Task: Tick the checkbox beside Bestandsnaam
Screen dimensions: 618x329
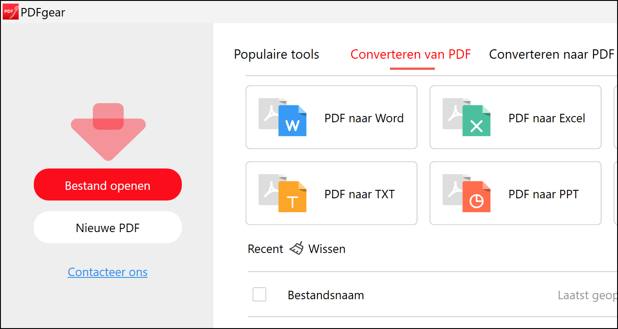Action: (x=259, y=294)
